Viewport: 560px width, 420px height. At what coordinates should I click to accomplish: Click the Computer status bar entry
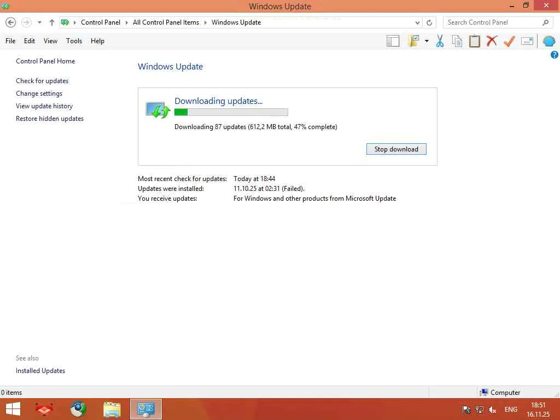pyautogui.click(x=500, y=393)
